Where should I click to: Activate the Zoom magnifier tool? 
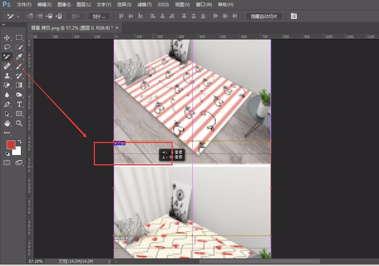19,123
